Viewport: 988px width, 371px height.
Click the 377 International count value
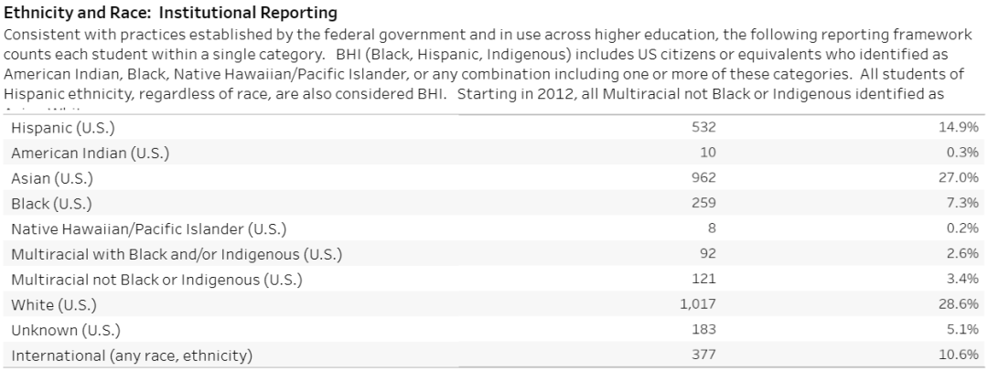[x=703, y=355]
